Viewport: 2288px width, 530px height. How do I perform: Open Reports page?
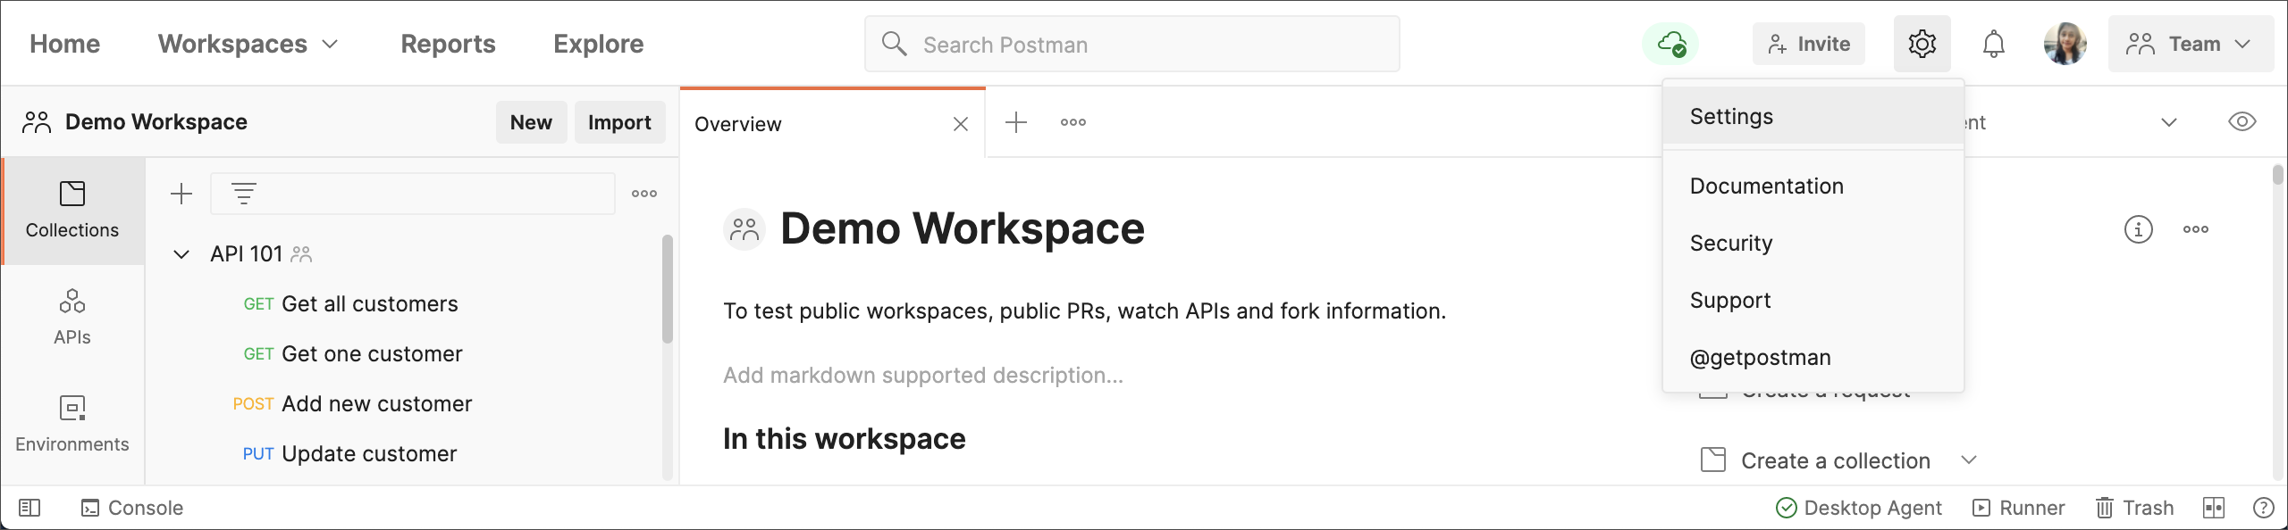(x=448, y=44)
